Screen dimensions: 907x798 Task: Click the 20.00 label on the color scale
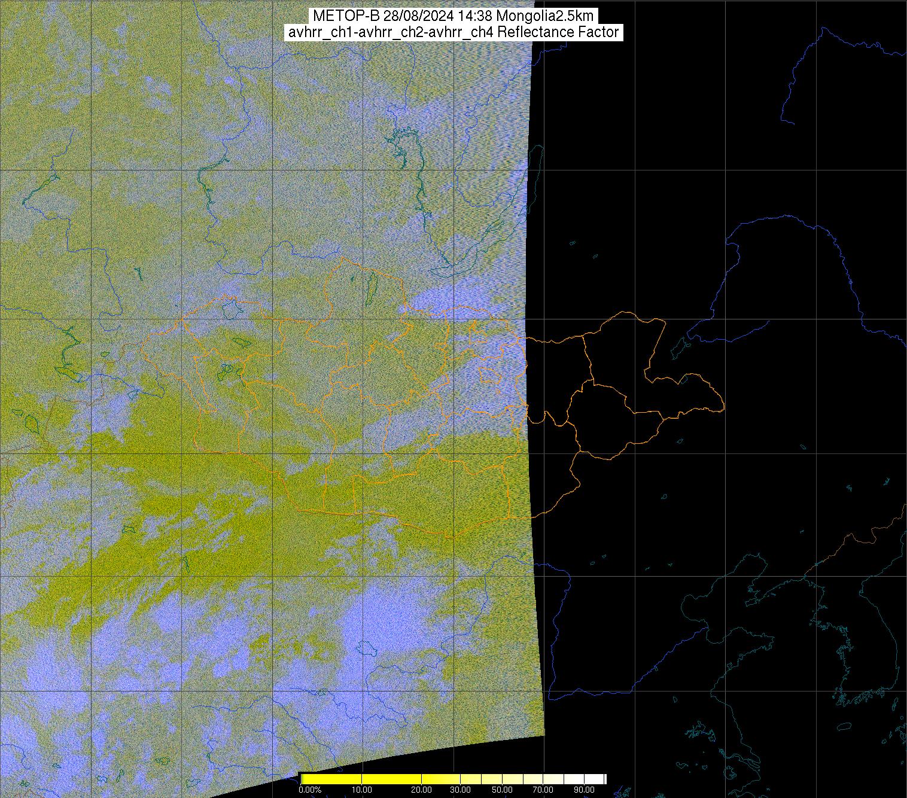tap(421, 790)
